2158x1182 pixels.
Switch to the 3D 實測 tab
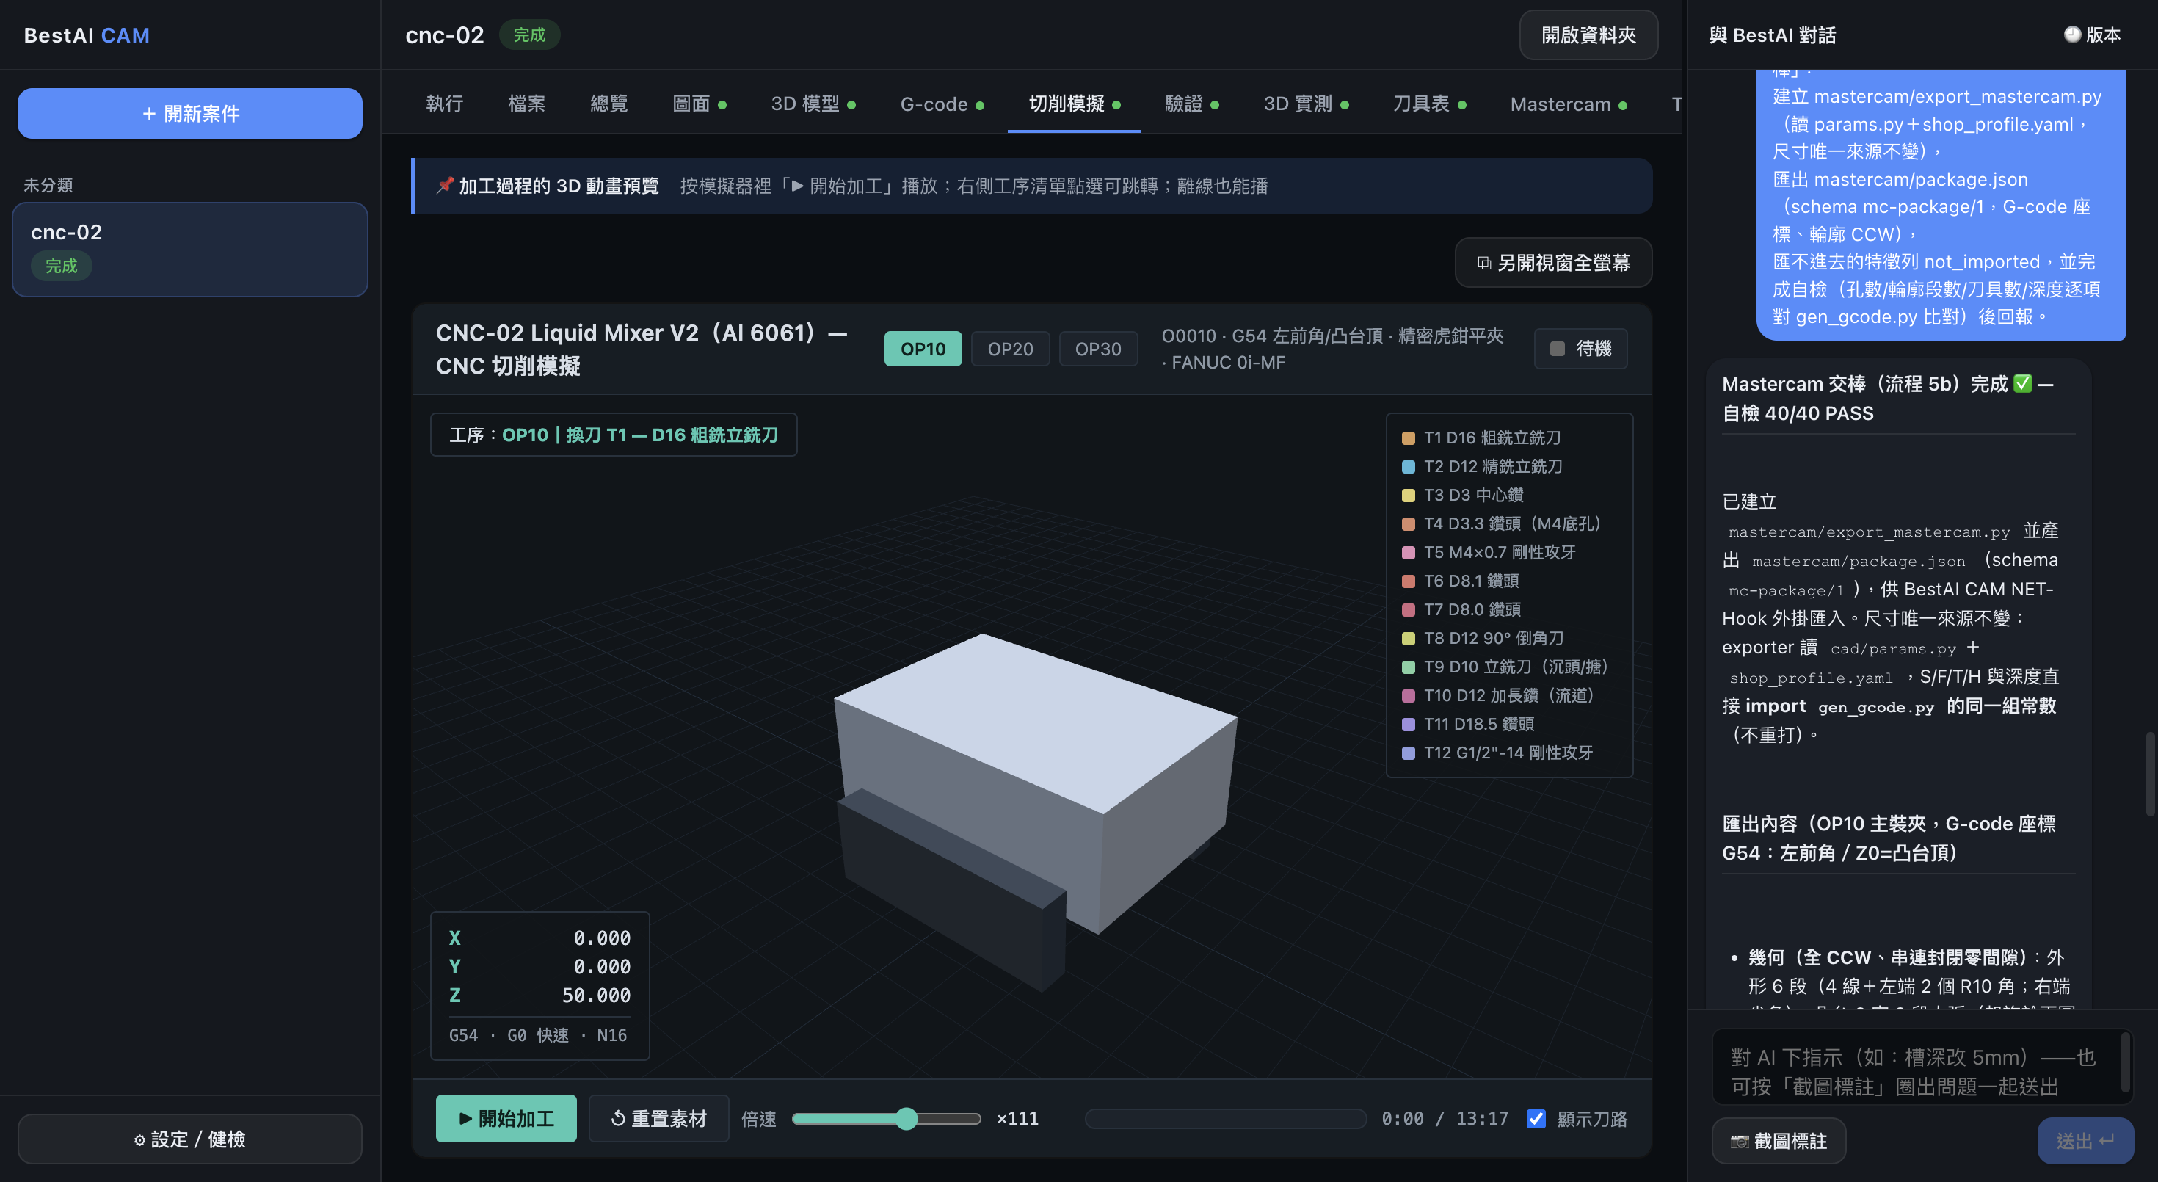[1306, 104]
